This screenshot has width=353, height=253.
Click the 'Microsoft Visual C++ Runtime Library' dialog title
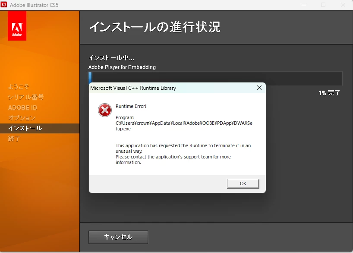(x=133, y=88)
